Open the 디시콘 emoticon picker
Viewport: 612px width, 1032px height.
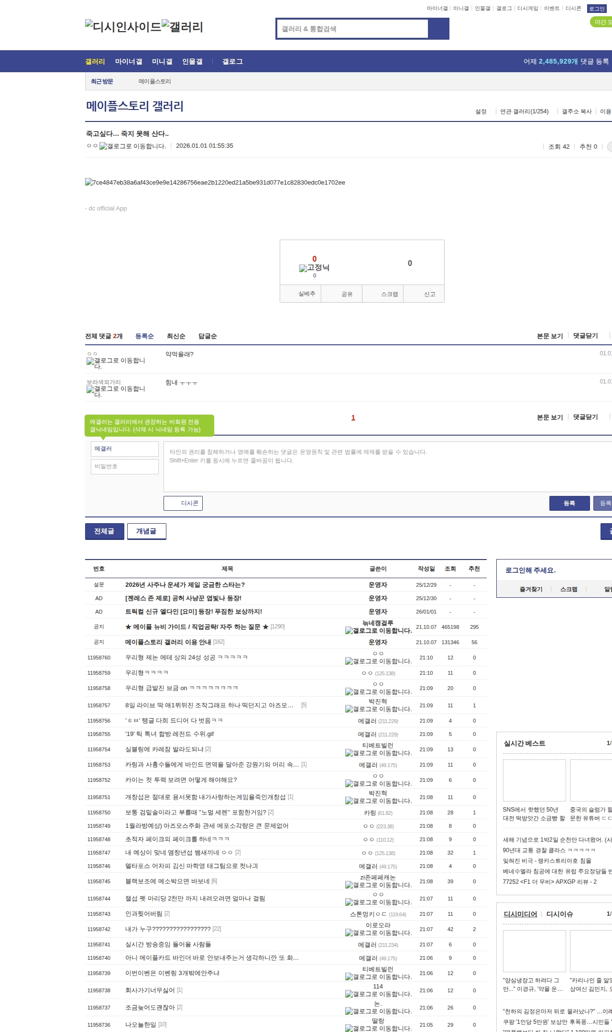point(183,503)
